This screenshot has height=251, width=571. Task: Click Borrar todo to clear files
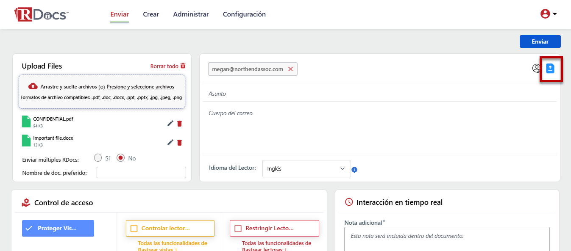point(168,66)
